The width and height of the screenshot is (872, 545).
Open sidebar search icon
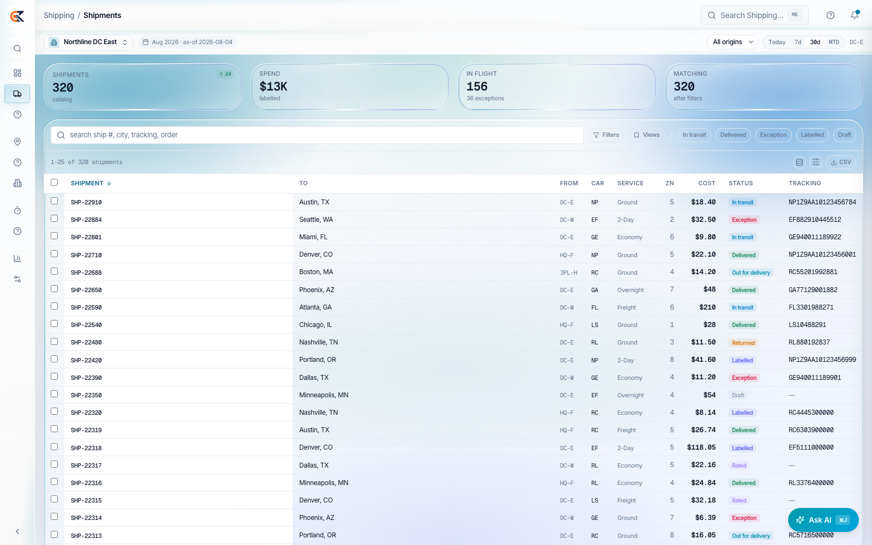coord(17,49)
